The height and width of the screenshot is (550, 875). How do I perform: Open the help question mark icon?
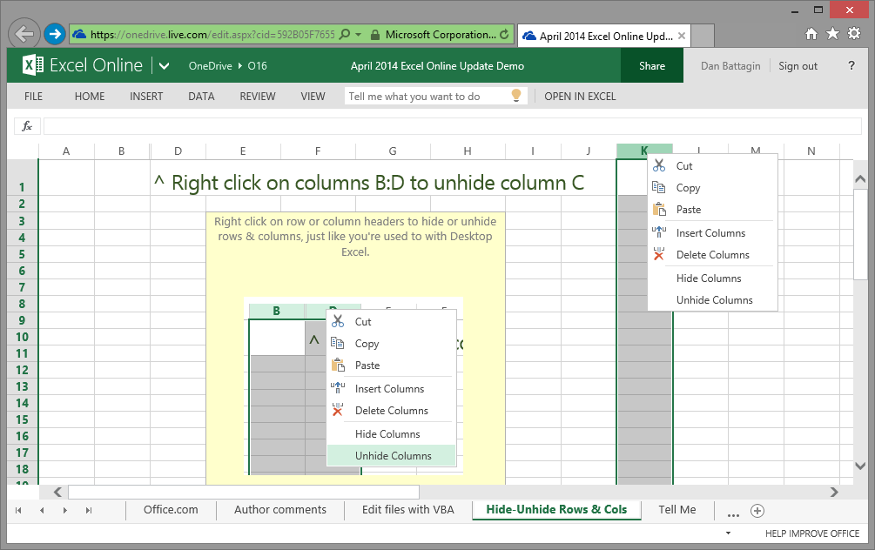[851, 66]
